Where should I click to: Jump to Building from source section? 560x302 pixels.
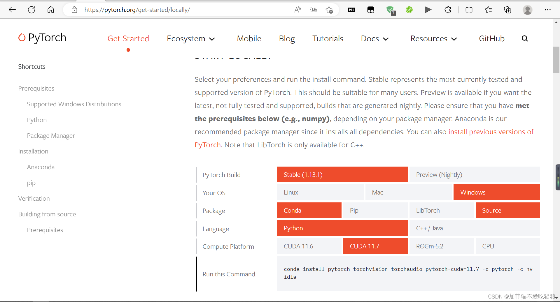click(47, 214)
